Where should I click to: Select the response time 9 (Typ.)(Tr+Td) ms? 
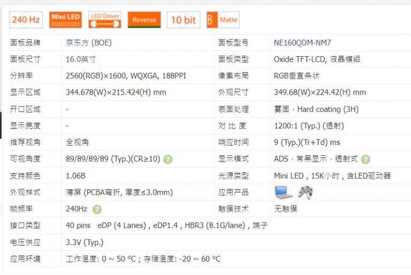tap(307, 142)
